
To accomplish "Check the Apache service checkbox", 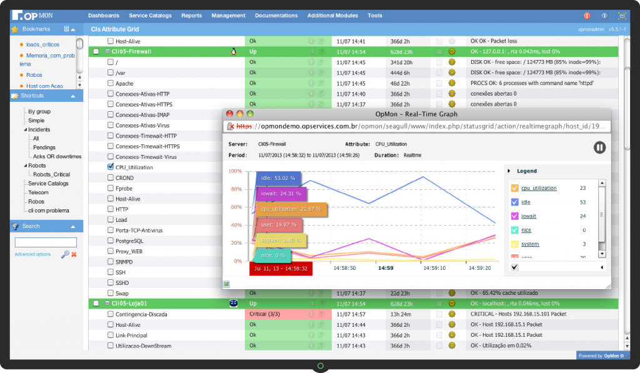I will click(x=111, y=83).
